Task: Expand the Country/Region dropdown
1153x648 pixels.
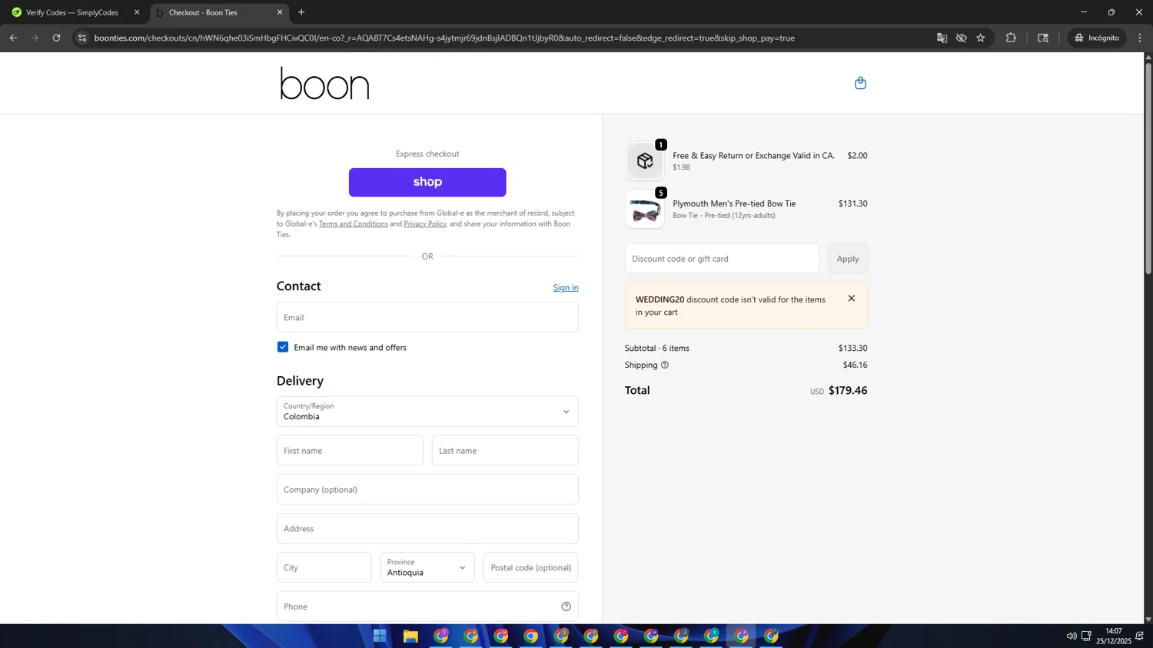Action: point(427,412)
